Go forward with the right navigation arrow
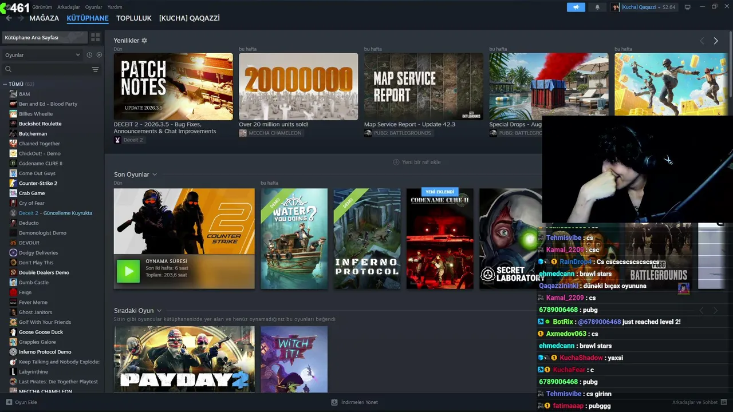The width and height of the screenshot is (733, 412). pyautogui.click(x=21, y=18)
